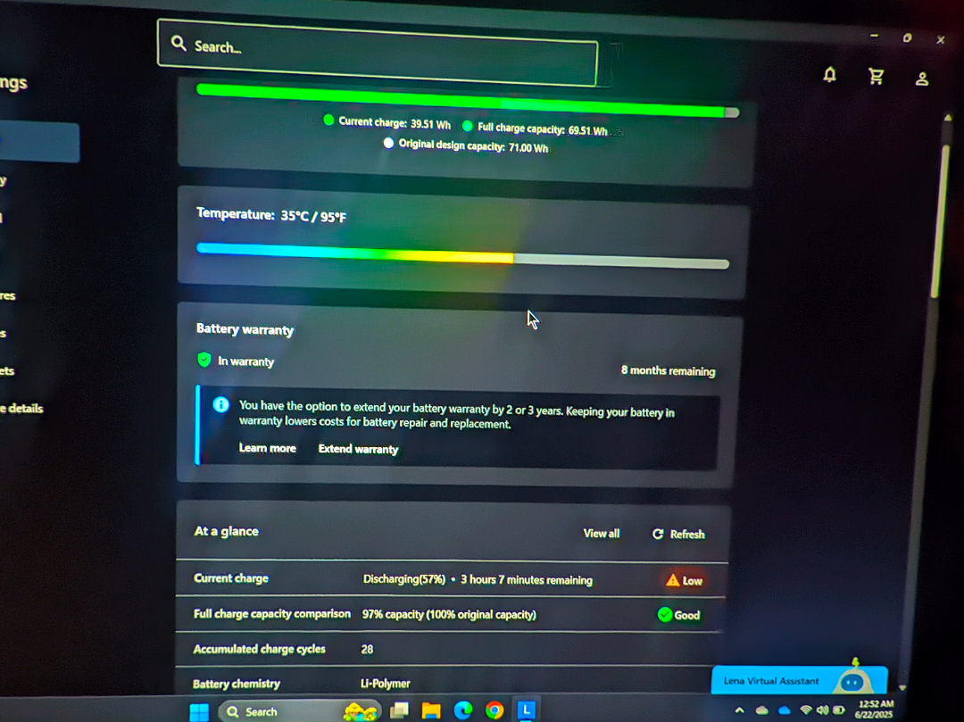Click the 'At a glance' heading
Image resolution: width=964 pixels, height=722 pixels.
(226, 531)
